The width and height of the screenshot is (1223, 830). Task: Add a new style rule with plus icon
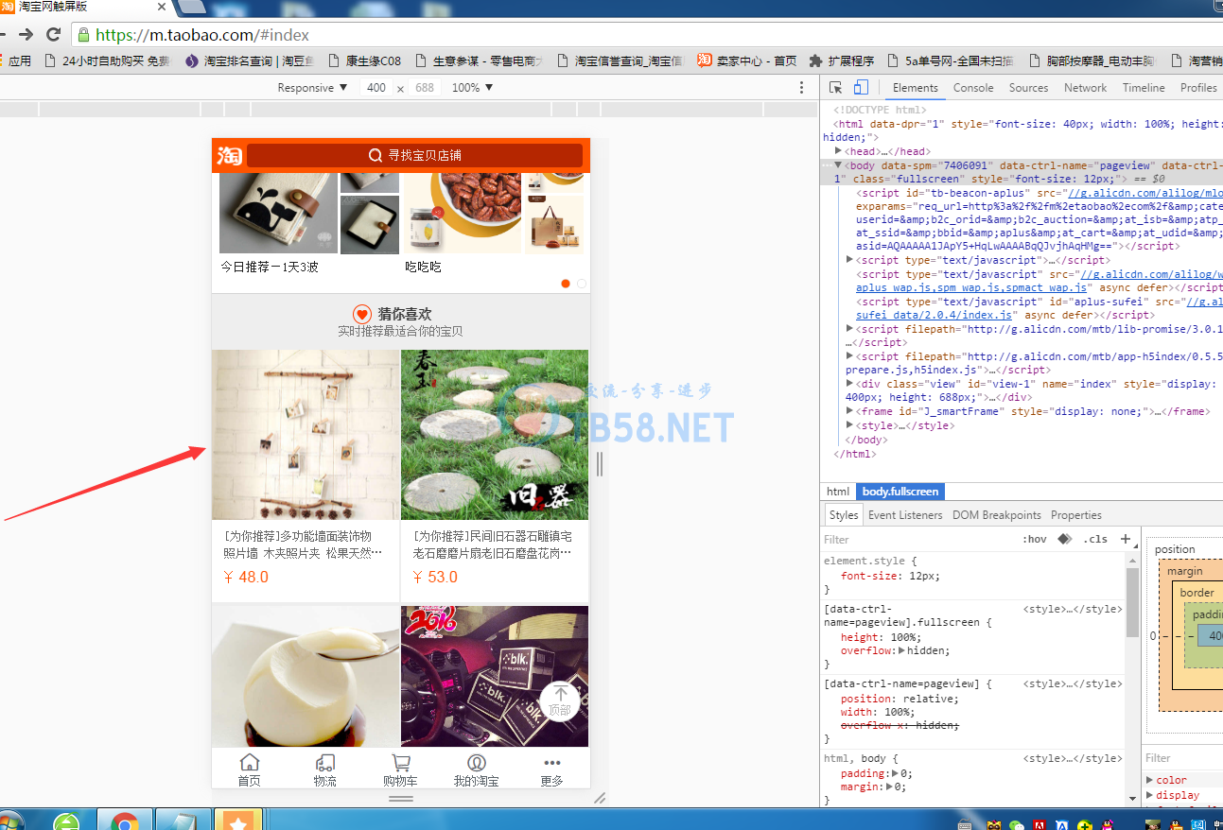coord(1125,539)
